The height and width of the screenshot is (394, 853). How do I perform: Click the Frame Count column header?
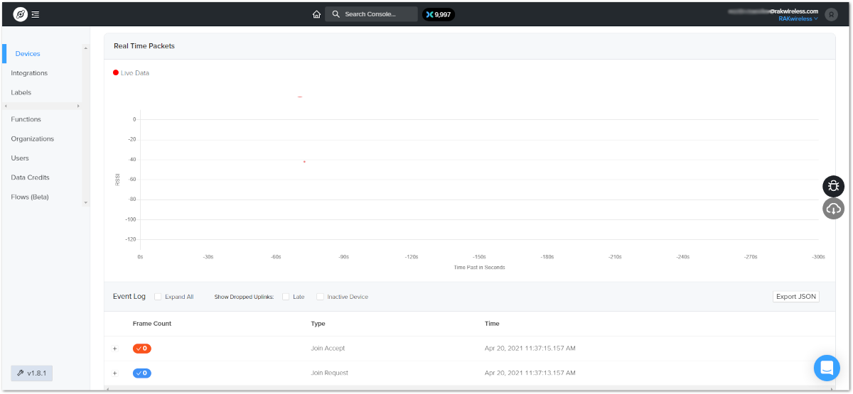click(152, 324)
